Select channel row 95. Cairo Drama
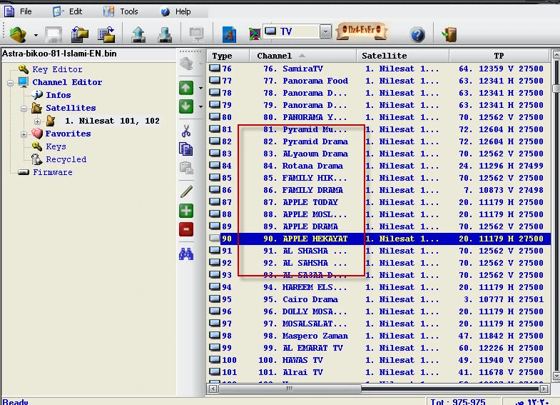Image resolution: width=560 pixels, height=405 pixels. tap(379, 299)
